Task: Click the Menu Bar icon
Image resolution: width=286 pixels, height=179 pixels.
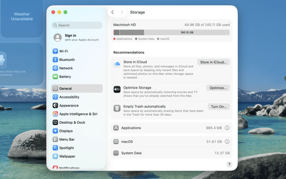Action: (55, 140)
